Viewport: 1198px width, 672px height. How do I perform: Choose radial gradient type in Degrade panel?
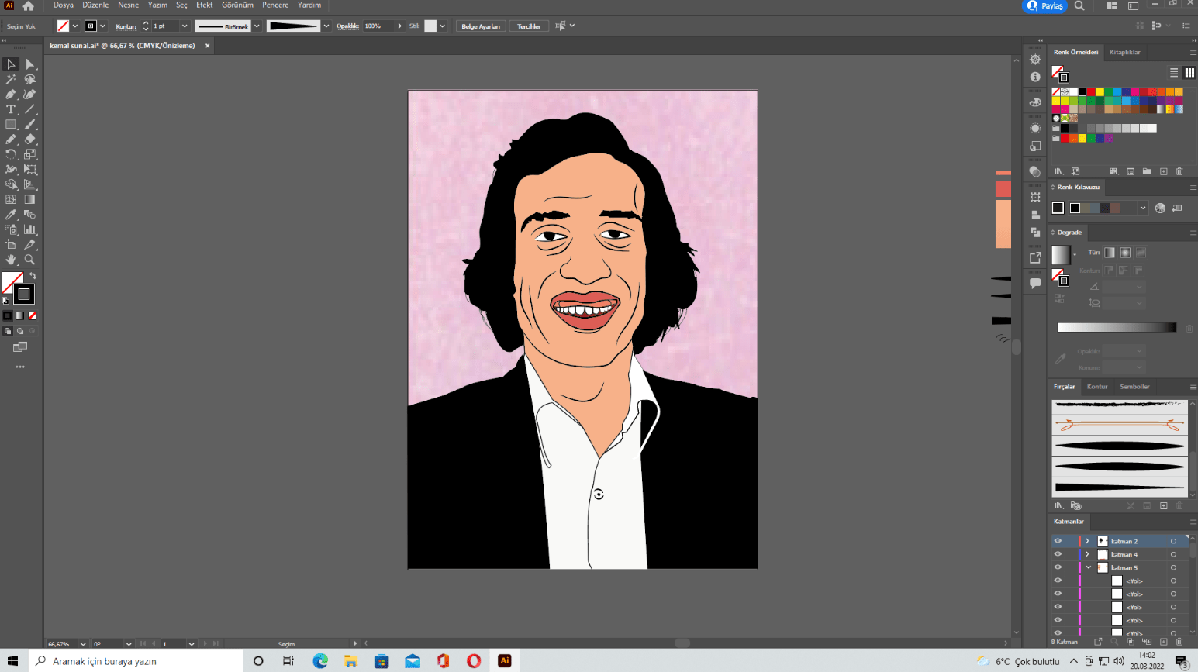pos(1125,253)
